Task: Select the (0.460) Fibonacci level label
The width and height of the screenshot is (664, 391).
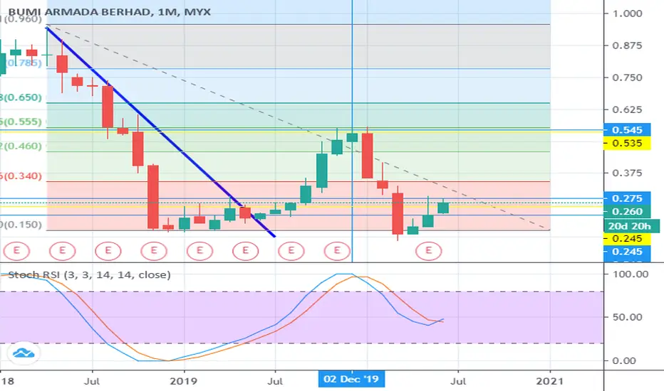Action: pos(21,146)
